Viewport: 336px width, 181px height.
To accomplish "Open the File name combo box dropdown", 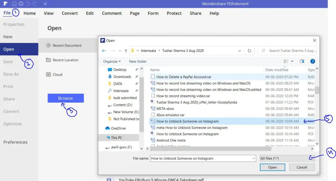I will (254, 158).
